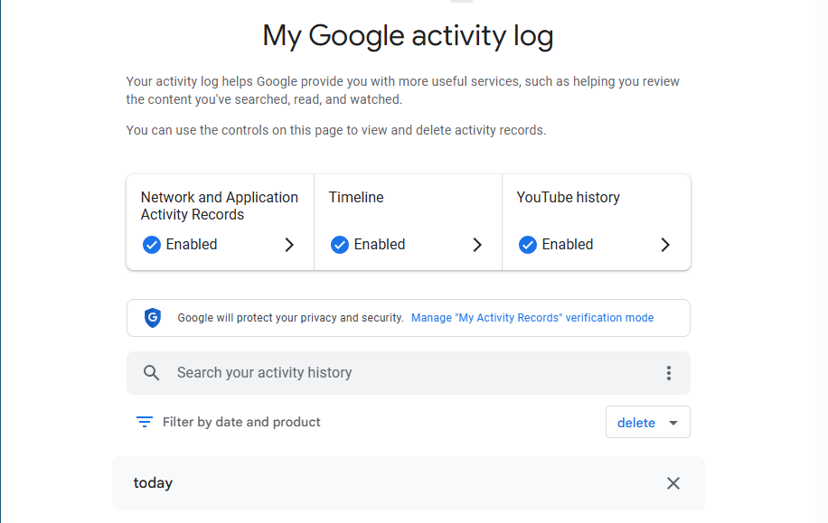Open Timeline details via its chevron

pyautogui.click(x=477, y=245)
